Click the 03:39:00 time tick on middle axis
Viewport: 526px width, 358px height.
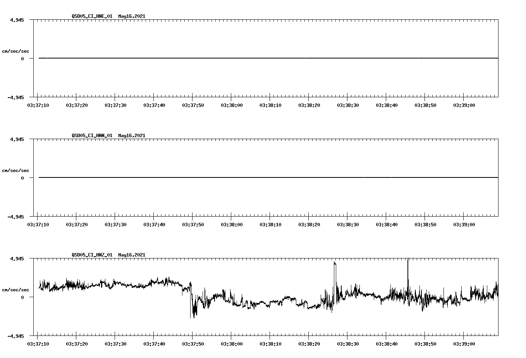pyautogui.click(x=464, y=224)
